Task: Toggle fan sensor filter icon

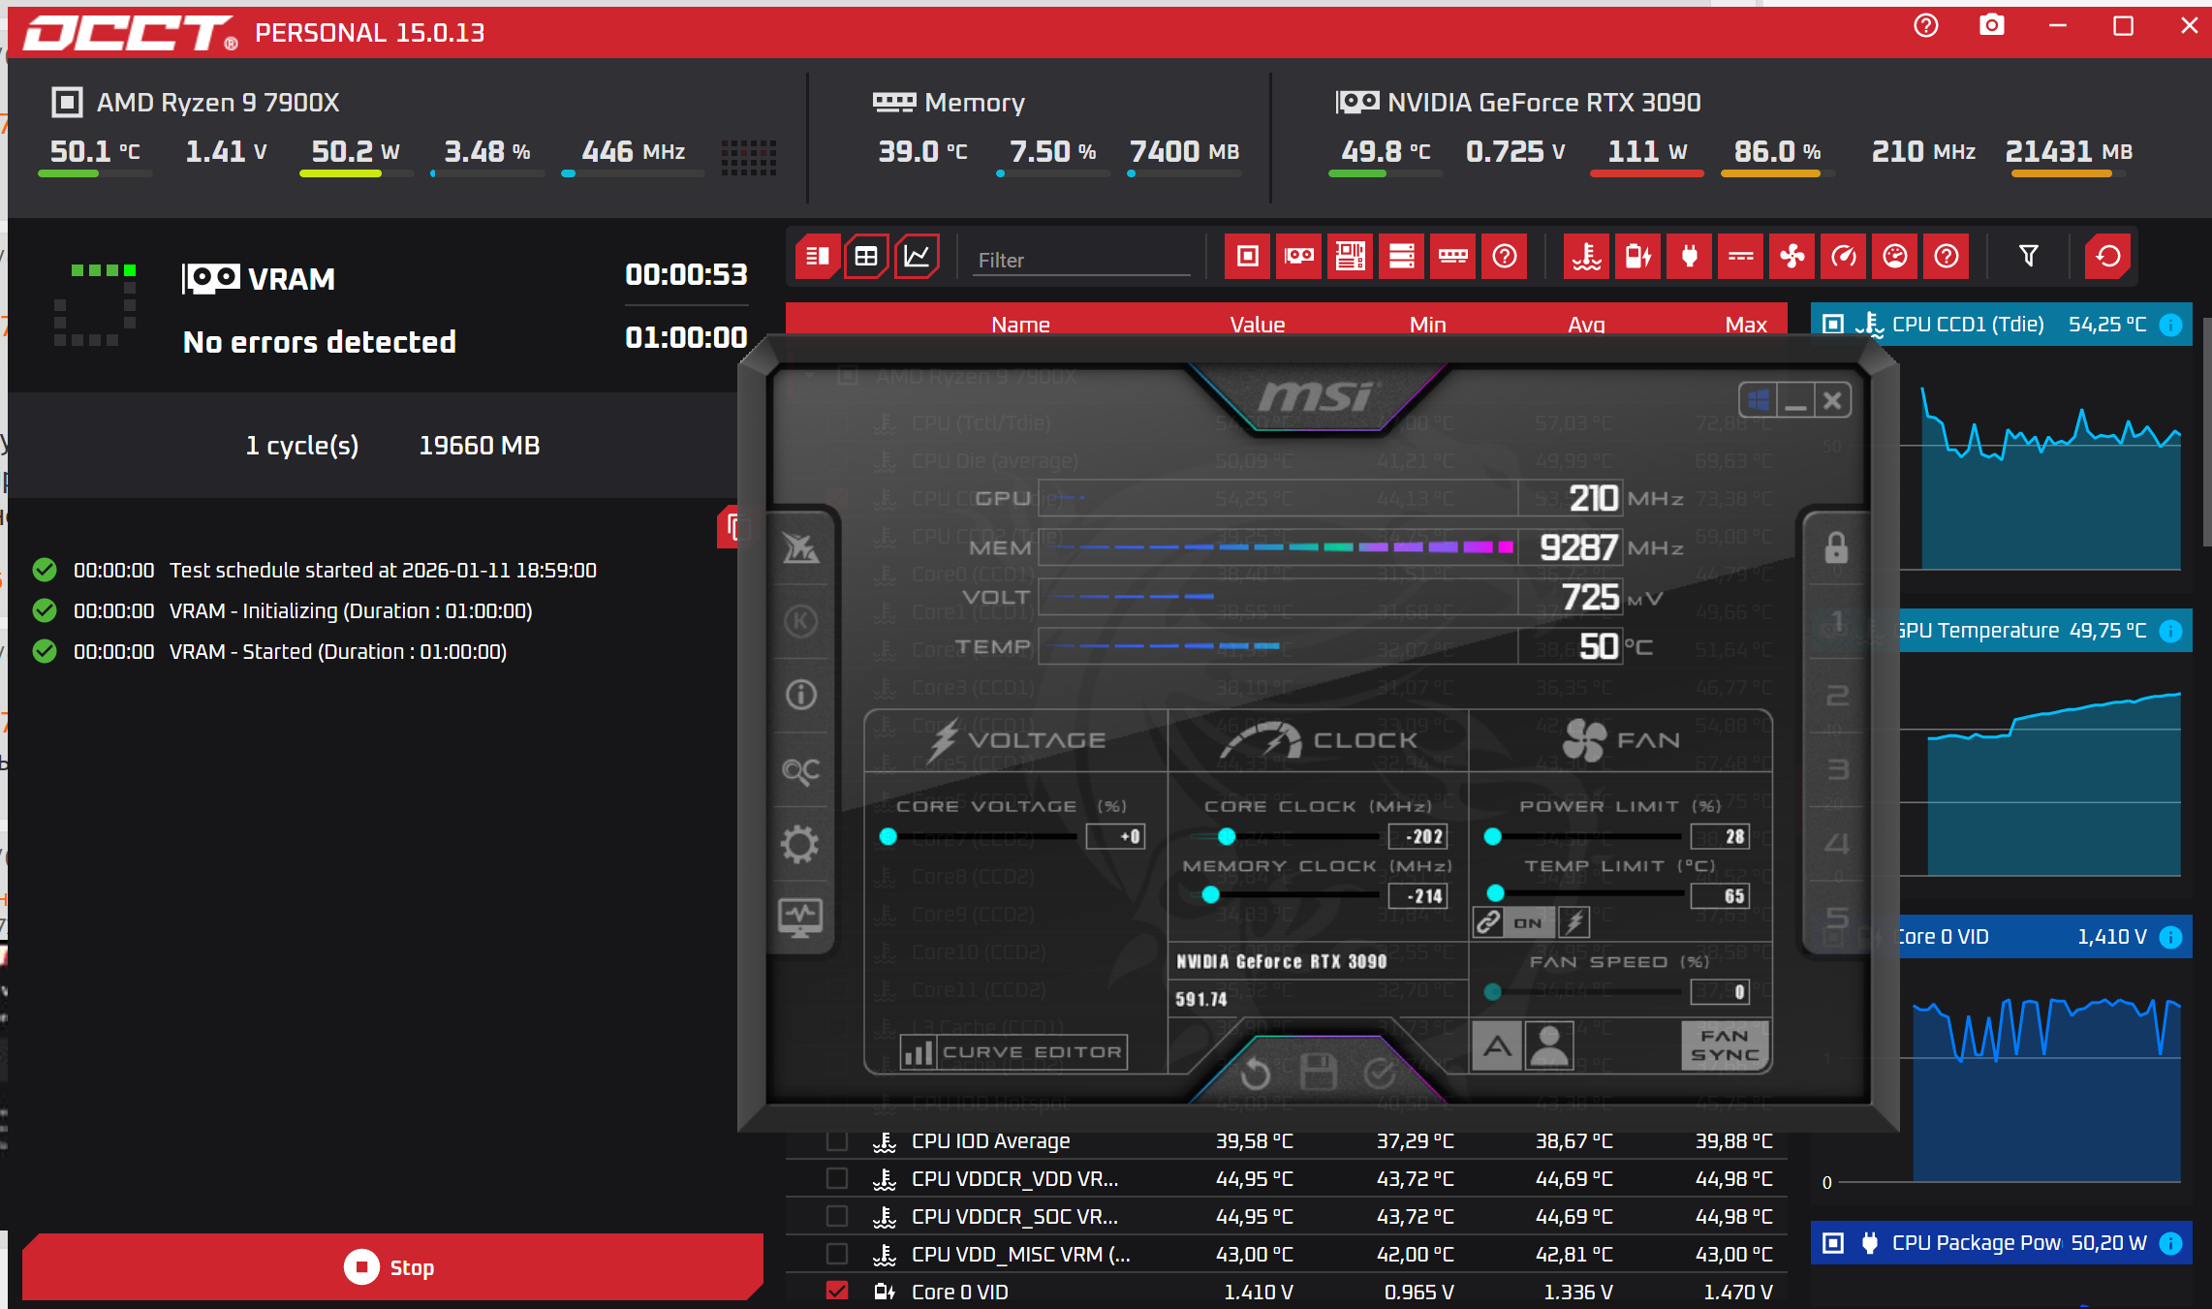Action: (x=1791, y=257)
